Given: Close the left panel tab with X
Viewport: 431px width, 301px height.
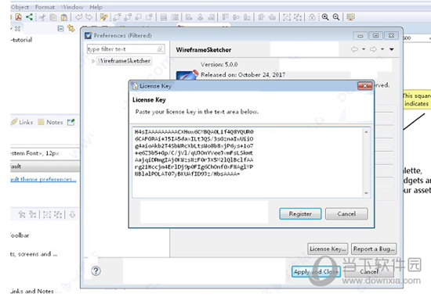Looking at the screenshot, I should (17, 28).
